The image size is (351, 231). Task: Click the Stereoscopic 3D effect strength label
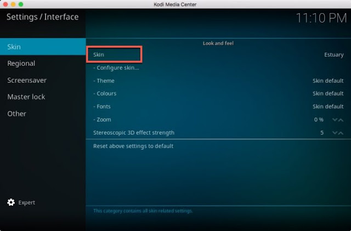(134, 133)
